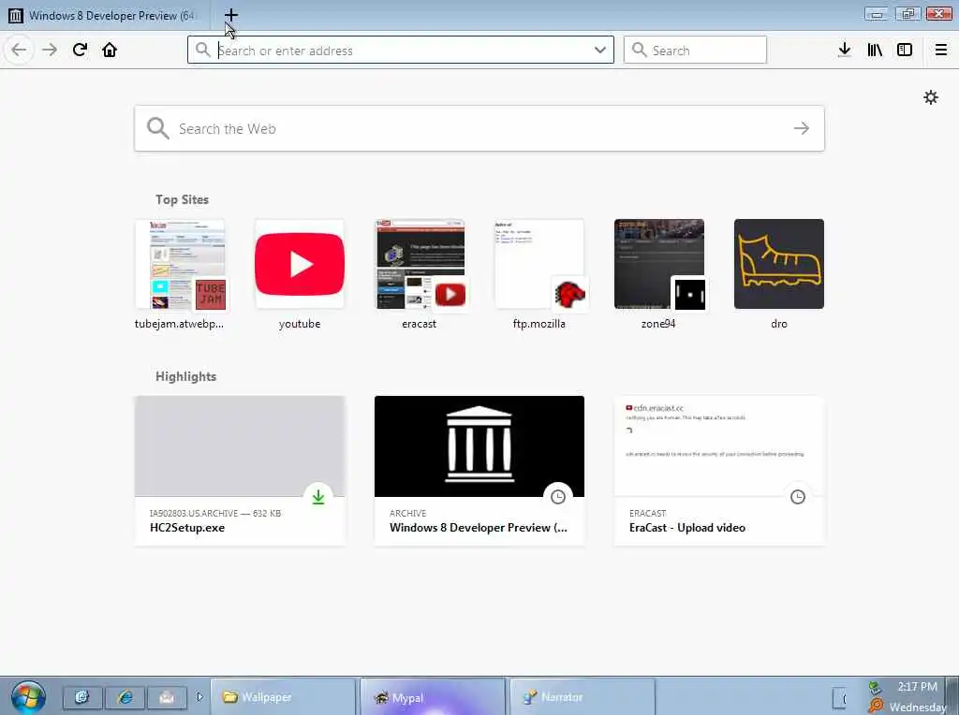Focus the address bar field

[x=401, y=51]
